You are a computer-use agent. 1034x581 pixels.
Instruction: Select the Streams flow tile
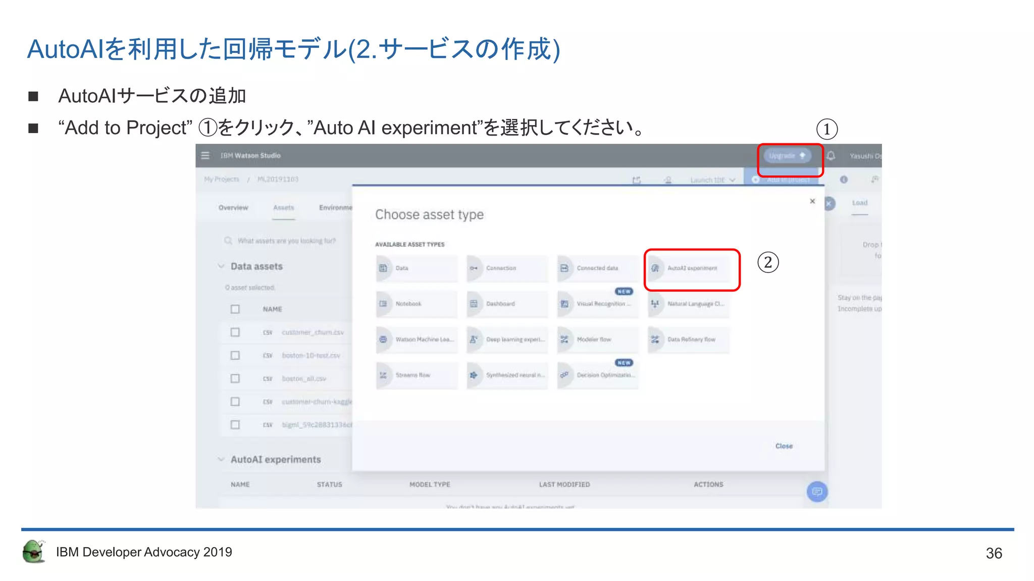(x=417, y=375)
